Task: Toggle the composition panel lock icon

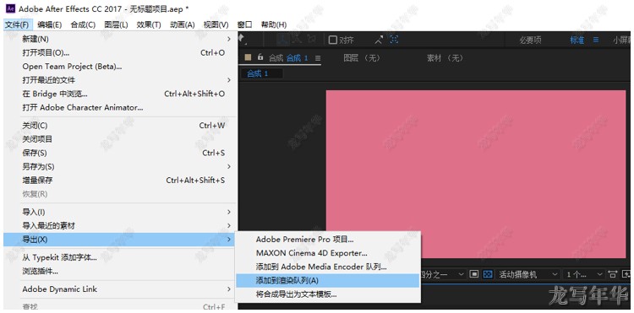Action: (260, 57)
